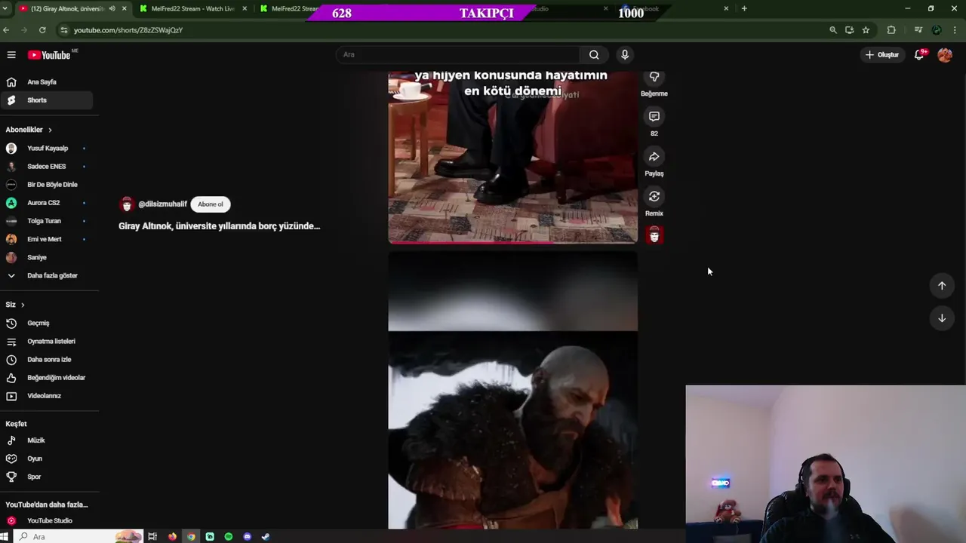The height and width of the screenshot is (543, 966).
Task: Subscribe with Abone ol button
Action: (x=211, y=204)
